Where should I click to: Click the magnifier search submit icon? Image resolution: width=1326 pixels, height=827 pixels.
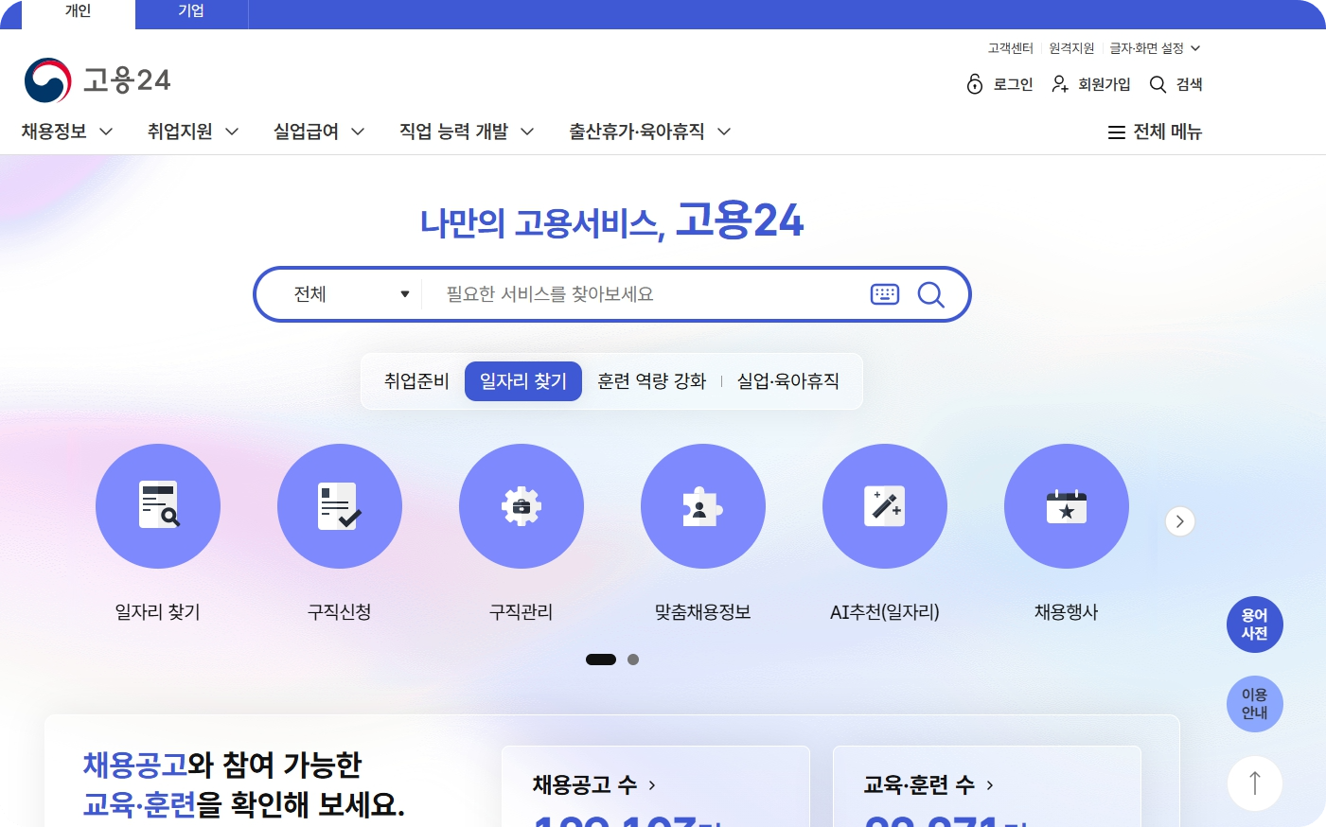(x=931, y=294)
